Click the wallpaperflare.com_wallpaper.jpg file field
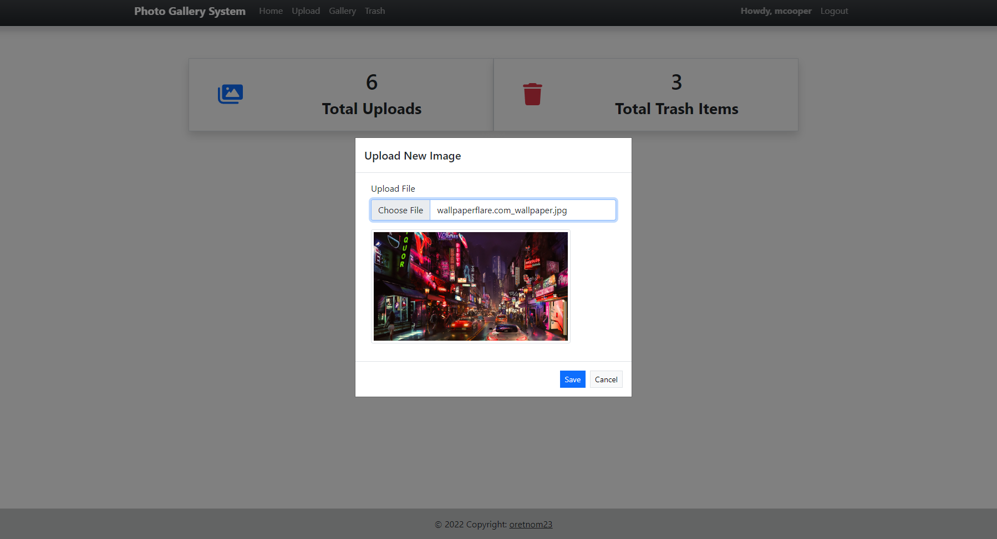Viewport: 997px width, 539px height. [x=494, y=210]
